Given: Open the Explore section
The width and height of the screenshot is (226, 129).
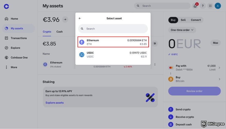Looking at the screenshot, I should pyautogui.click(x=13, y=48).
